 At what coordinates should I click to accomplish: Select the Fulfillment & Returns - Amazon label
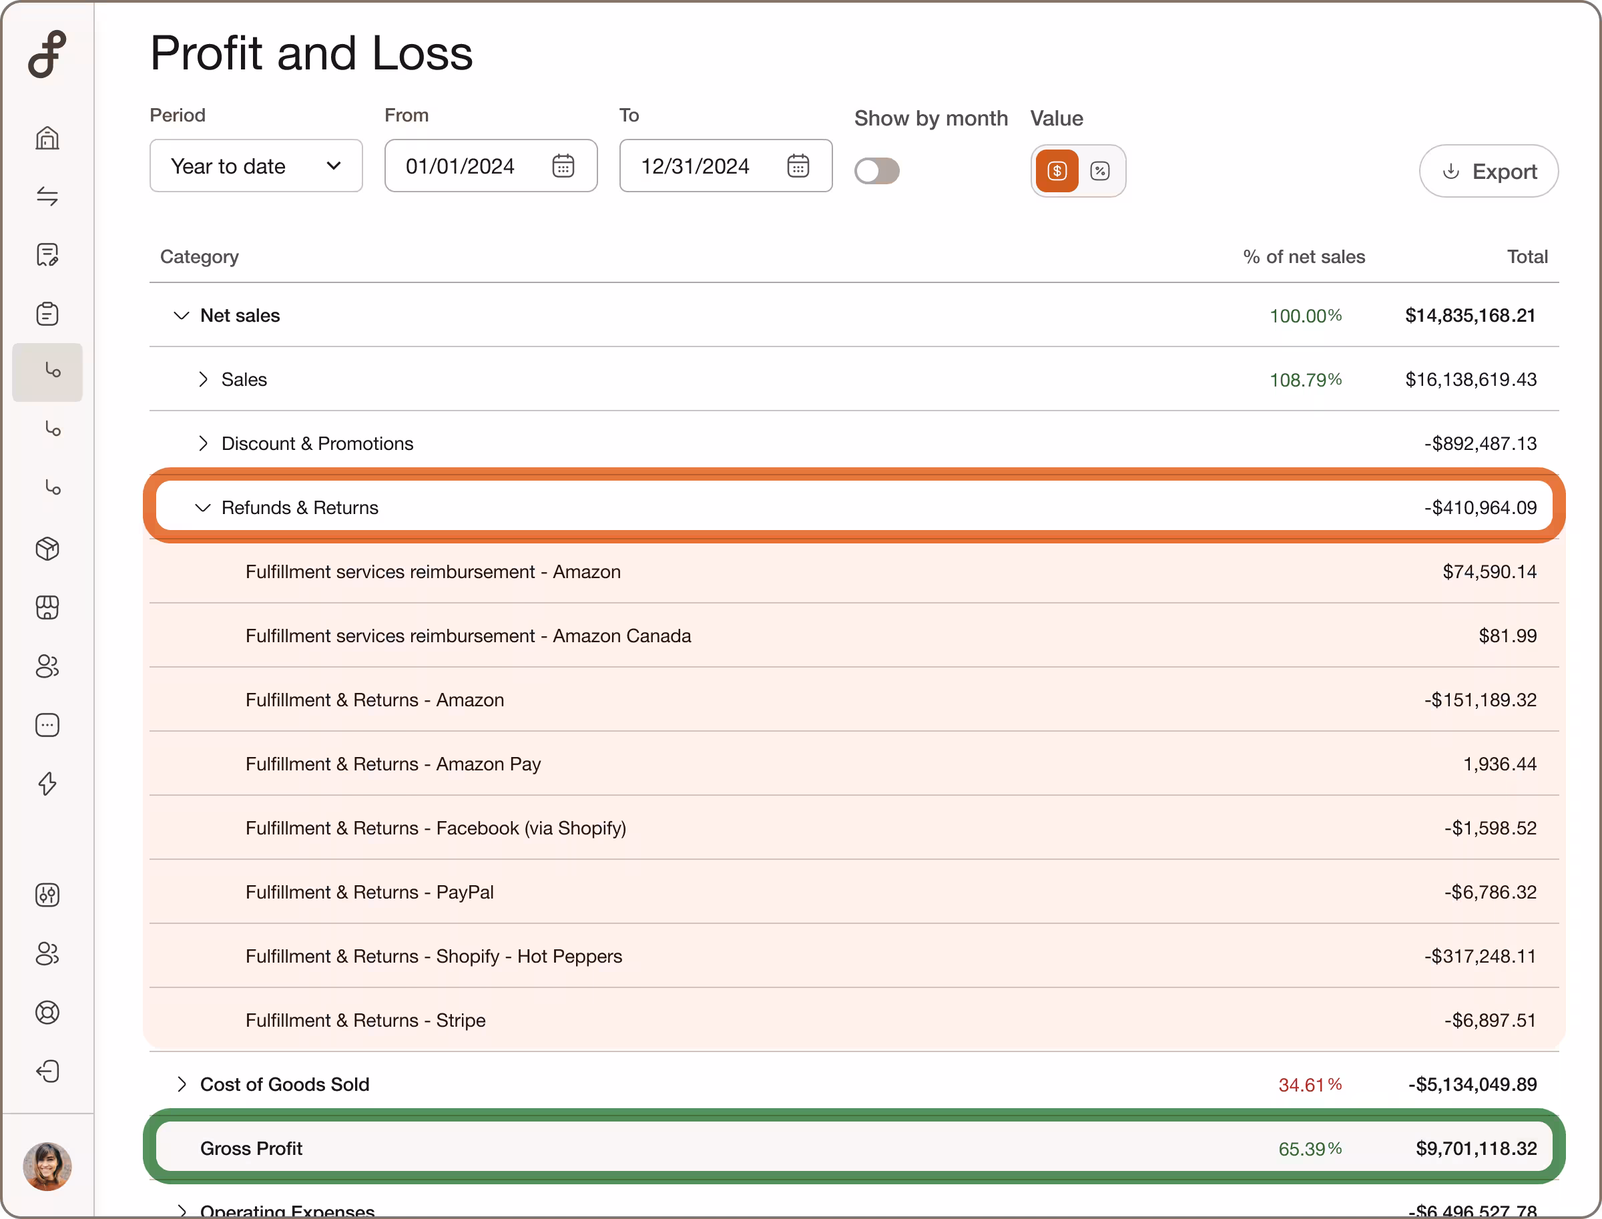374,700
